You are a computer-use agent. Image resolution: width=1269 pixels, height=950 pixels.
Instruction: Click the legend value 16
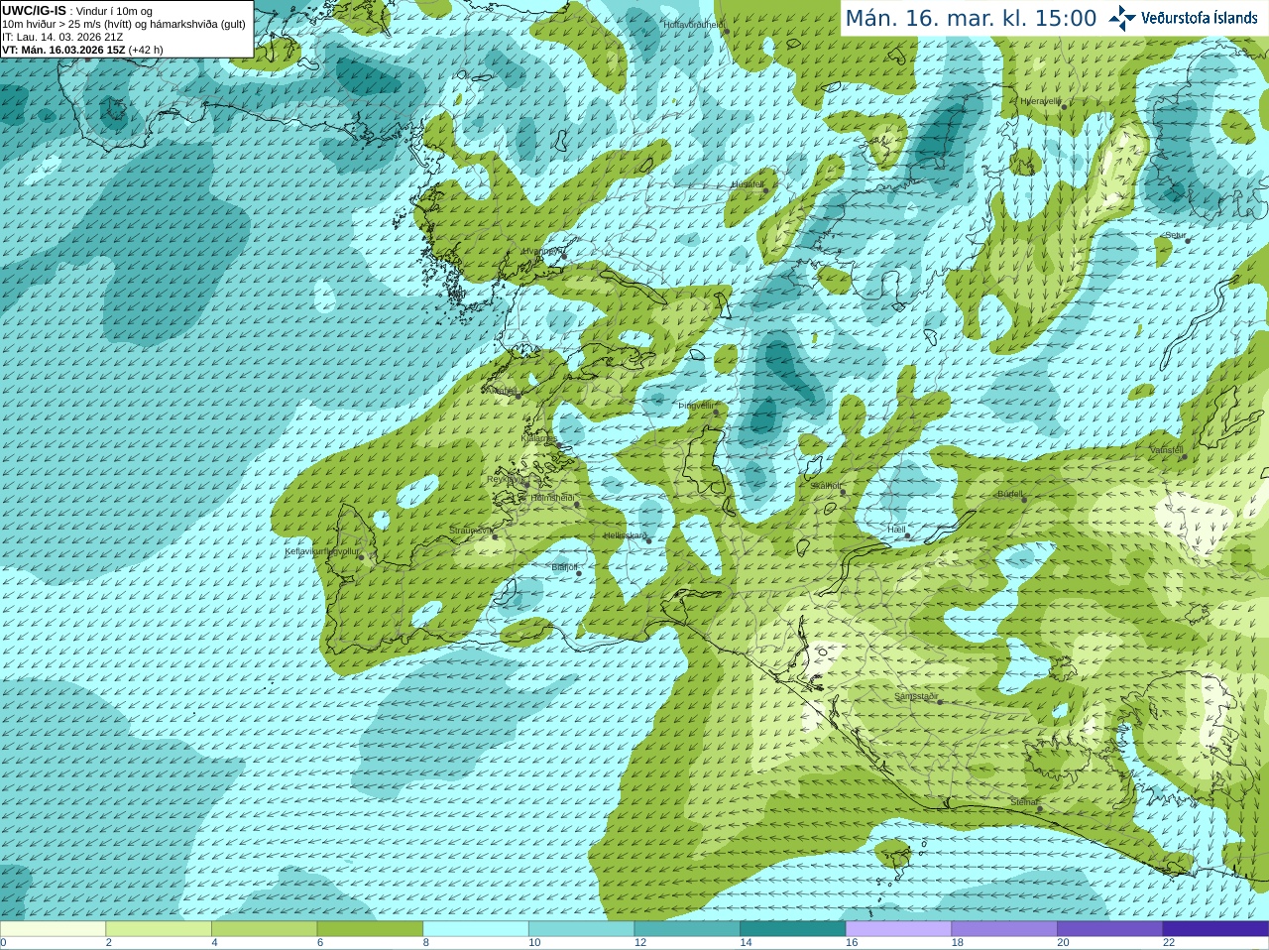point(852,943)
